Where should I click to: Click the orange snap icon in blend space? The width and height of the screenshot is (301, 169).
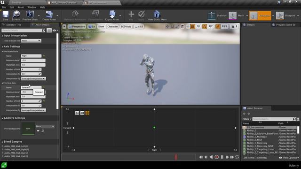click(87, 113)
